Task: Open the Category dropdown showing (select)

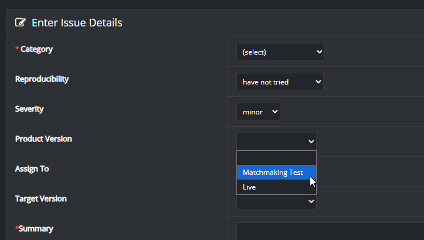Action: click(280, 52)
